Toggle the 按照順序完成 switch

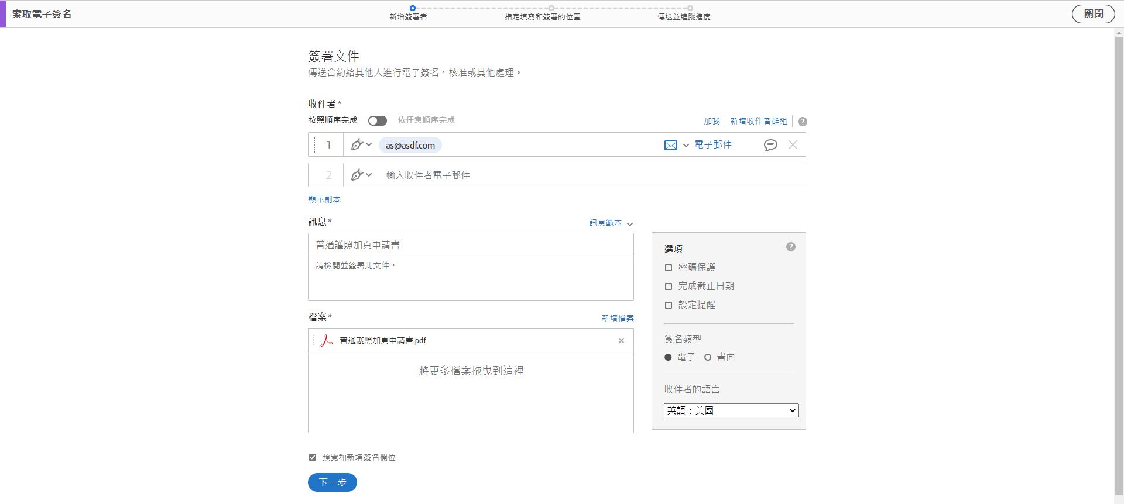click(x=378, y=120)
